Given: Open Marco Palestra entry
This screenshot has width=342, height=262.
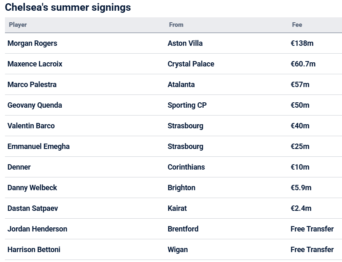Looking at the screenshot, I should click(x=32, y=85).
